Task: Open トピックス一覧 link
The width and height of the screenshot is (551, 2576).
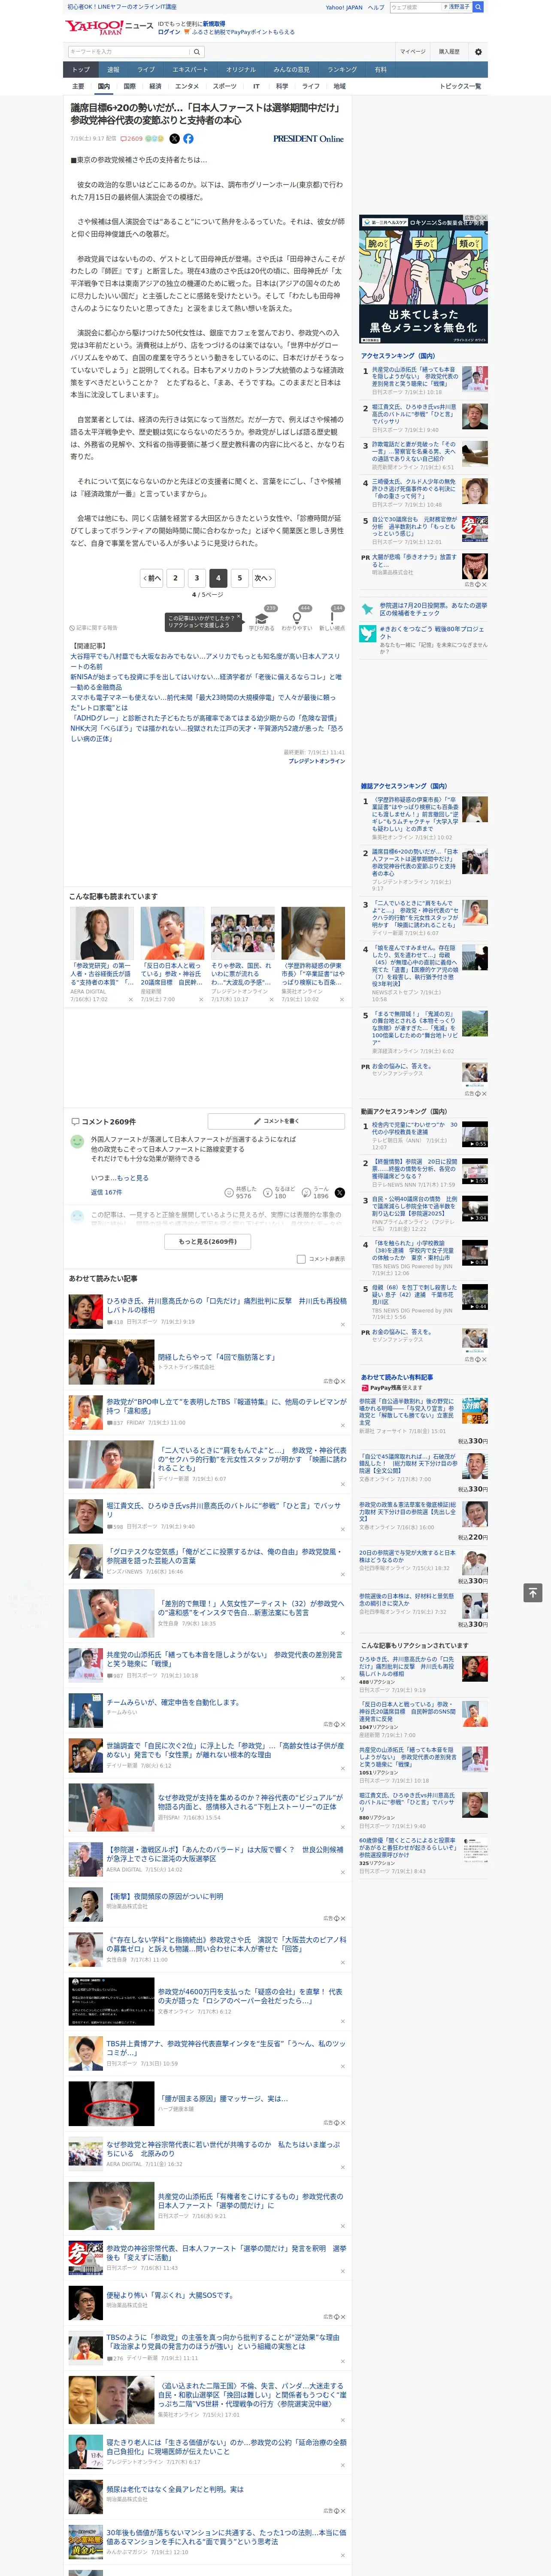Action: click(x=460, y=87)
